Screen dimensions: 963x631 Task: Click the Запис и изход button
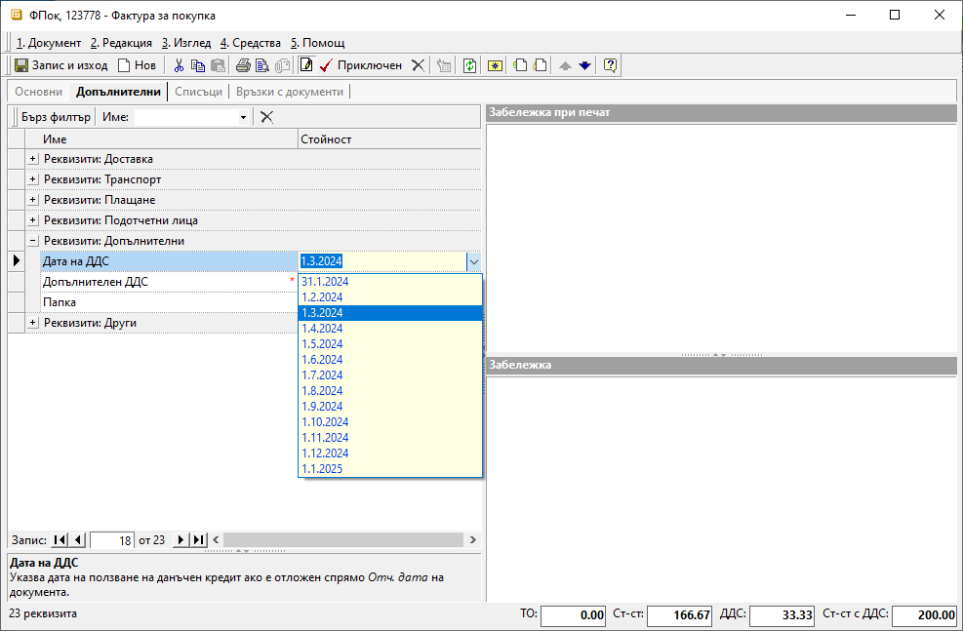(x=60, y=65)
